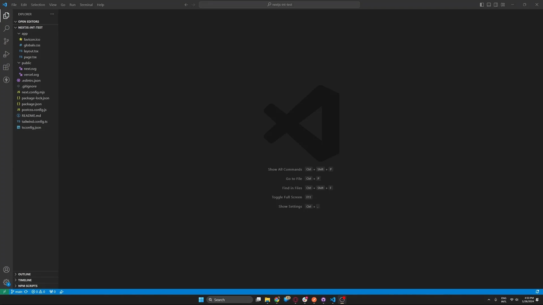Collapse the app folder in Explorer
This screenshot has width=543, height=305.
25,33
